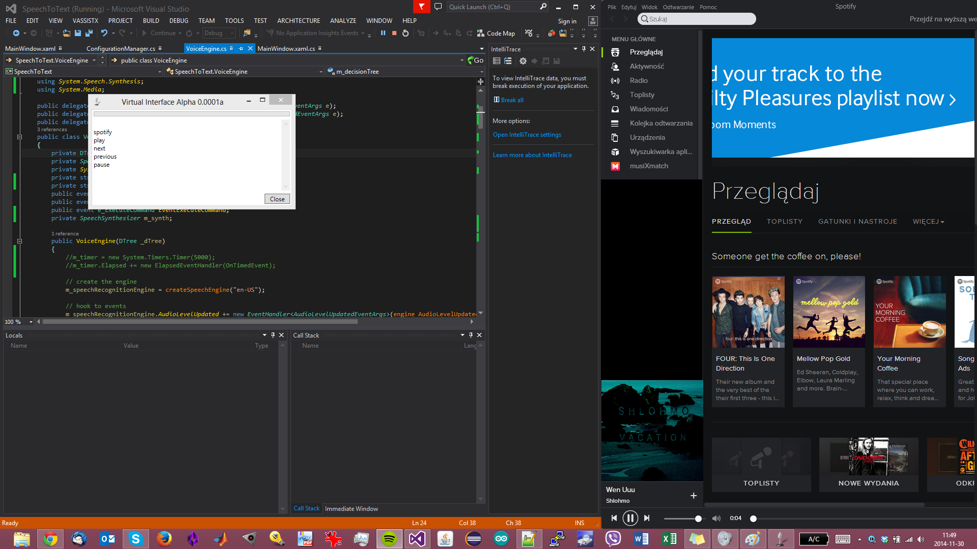This screenshot has height=549, width=977.
Task: Click the Restart debugging icon
Action: 406,33
